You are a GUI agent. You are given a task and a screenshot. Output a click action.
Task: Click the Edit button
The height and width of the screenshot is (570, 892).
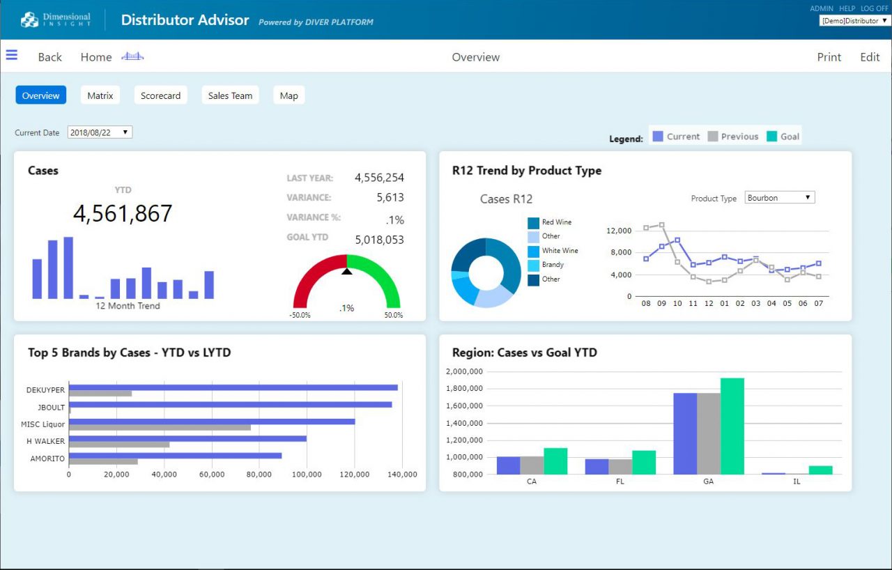click(869, 57)
